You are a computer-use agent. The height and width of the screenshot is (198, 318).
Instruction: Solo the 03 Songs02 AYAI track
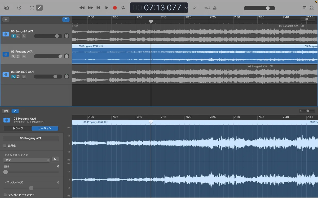click(x=18, y=77)
